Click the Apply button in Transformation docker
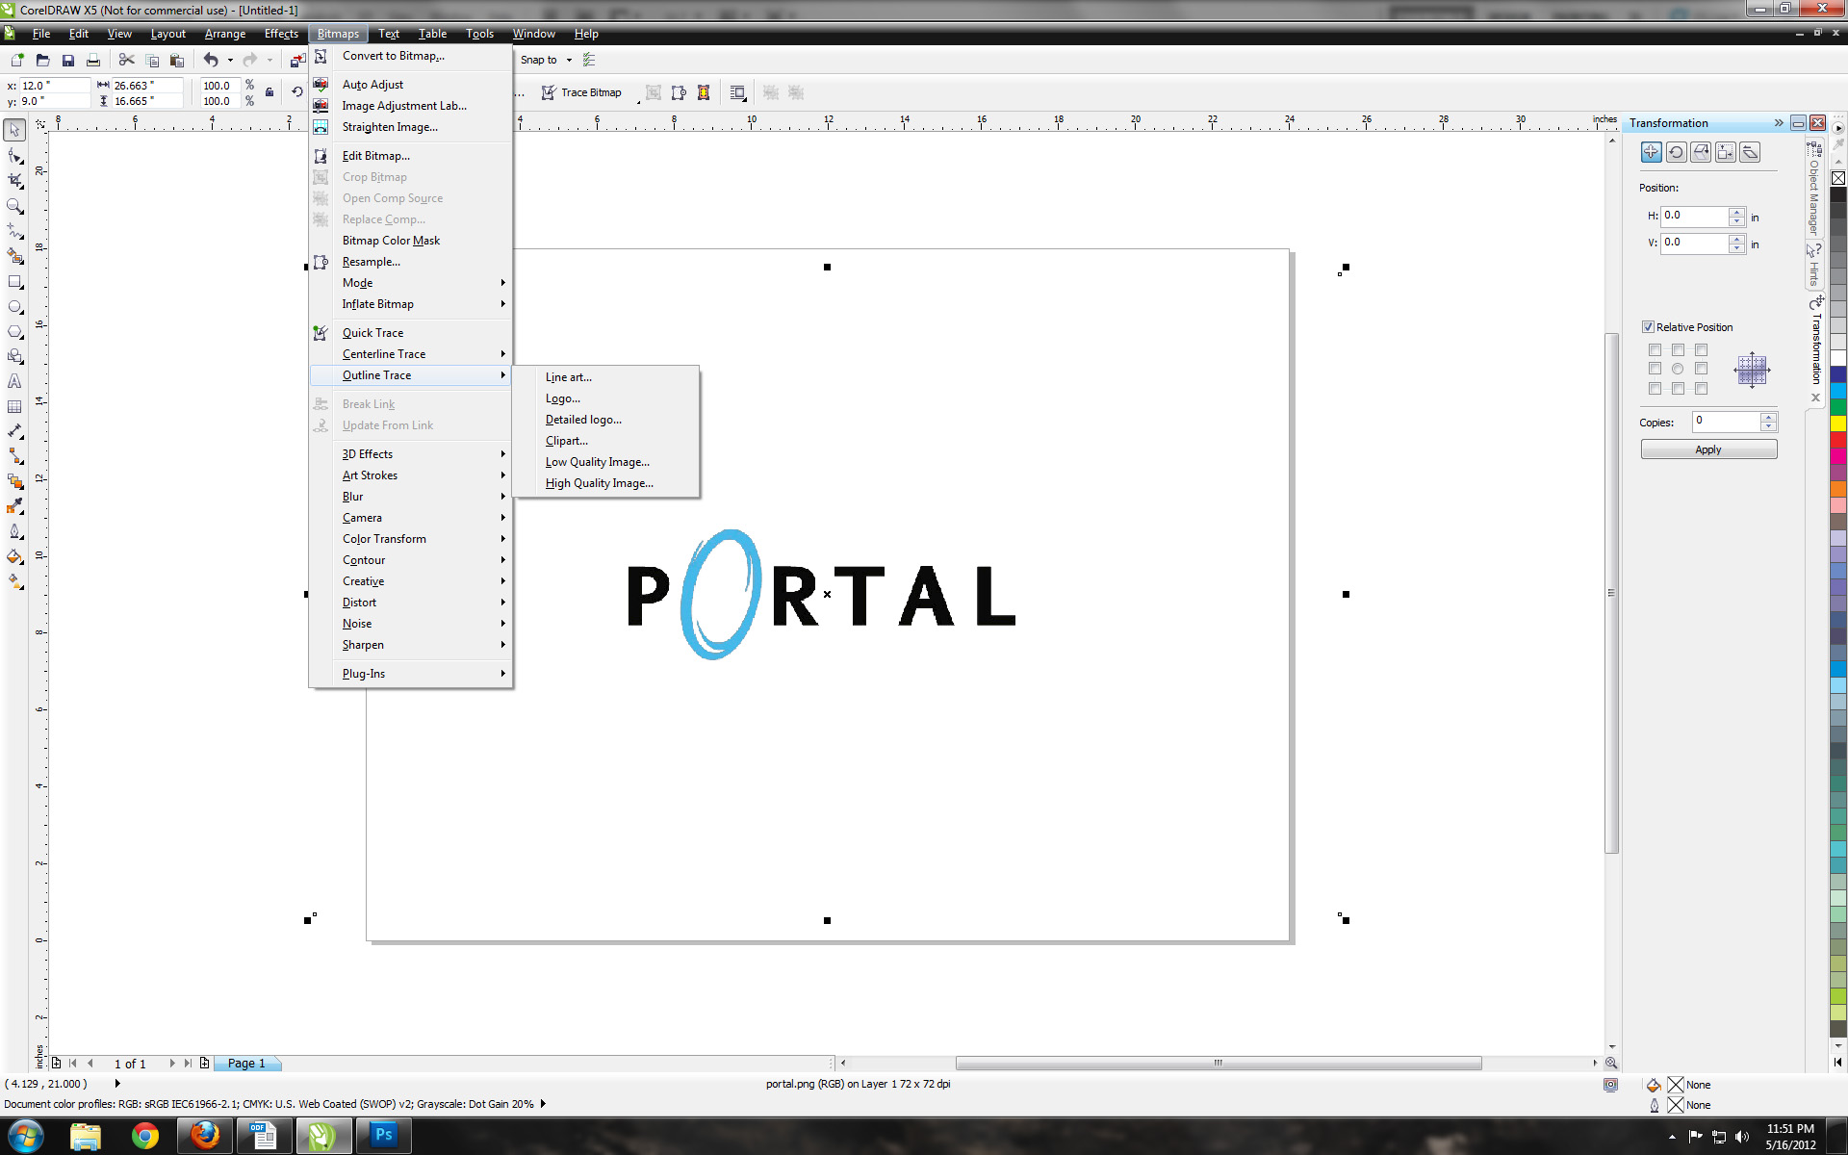Screen dimensions: 1848x1155 tap(1708, 449)
